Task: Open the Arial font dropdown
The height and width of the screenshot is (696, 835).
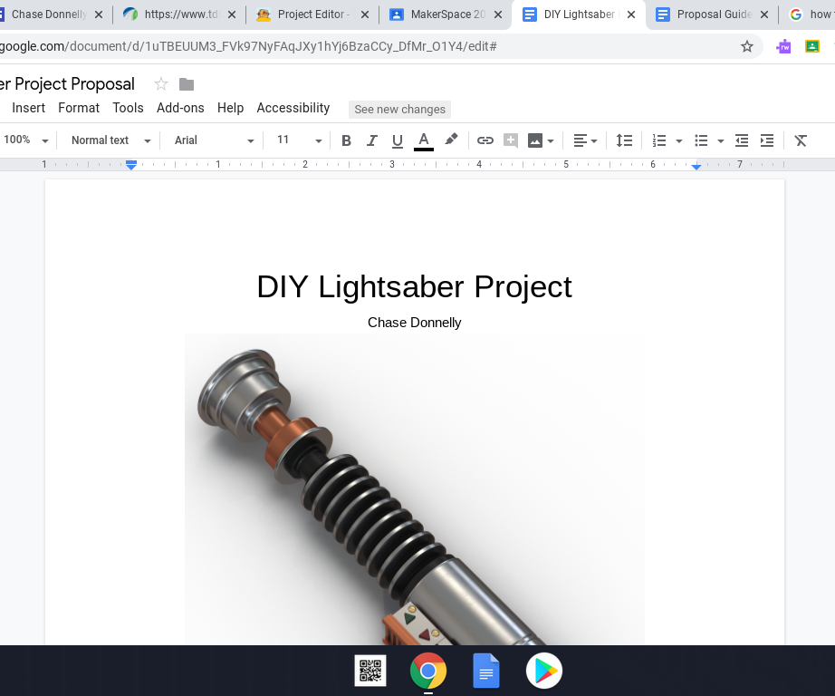Action: [x=212, y=140]
